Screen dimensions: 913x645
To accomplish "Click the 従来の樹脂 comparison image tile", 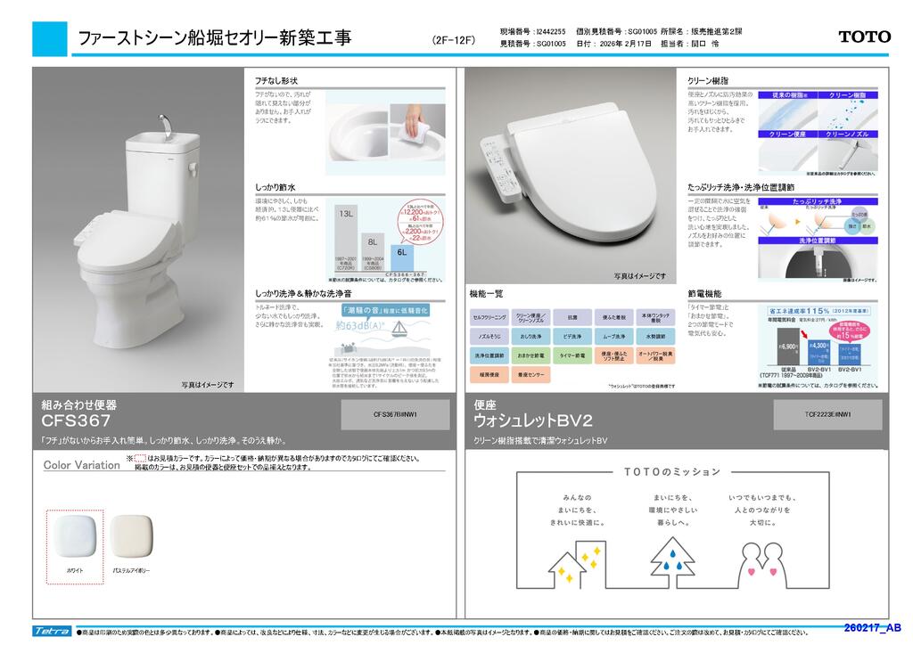I will (x=788, y=110).
